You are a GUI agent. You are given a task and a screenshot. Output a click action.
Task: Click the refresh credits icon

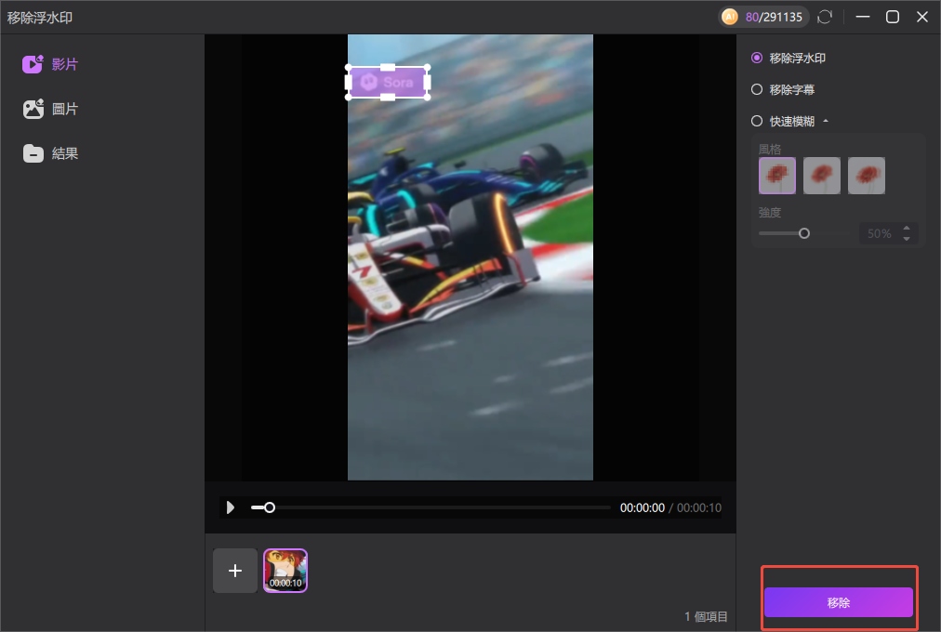[824, 17]
